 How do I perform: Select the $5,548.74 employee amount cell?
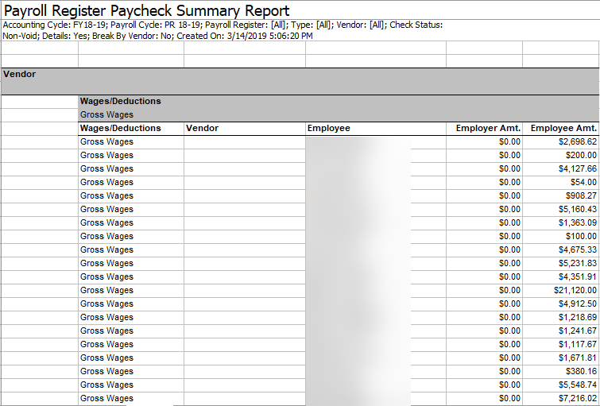tap(577, 385)
